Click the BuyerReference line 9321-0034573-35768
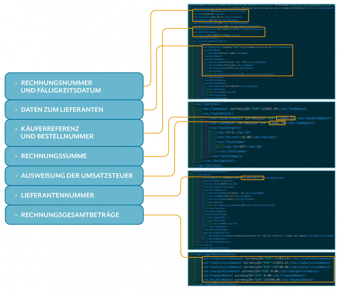Screen dimensions: 340x293 (228, 29)
